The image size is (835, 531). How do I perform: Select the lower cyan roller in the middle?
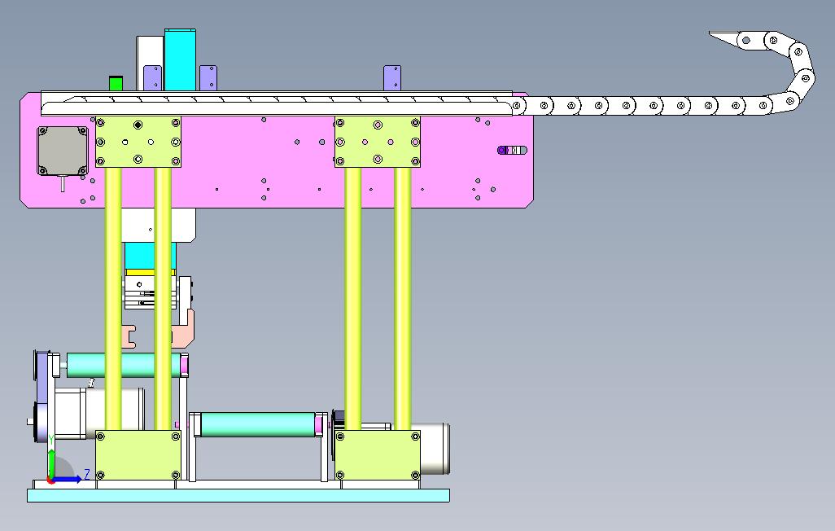(258, 424)
